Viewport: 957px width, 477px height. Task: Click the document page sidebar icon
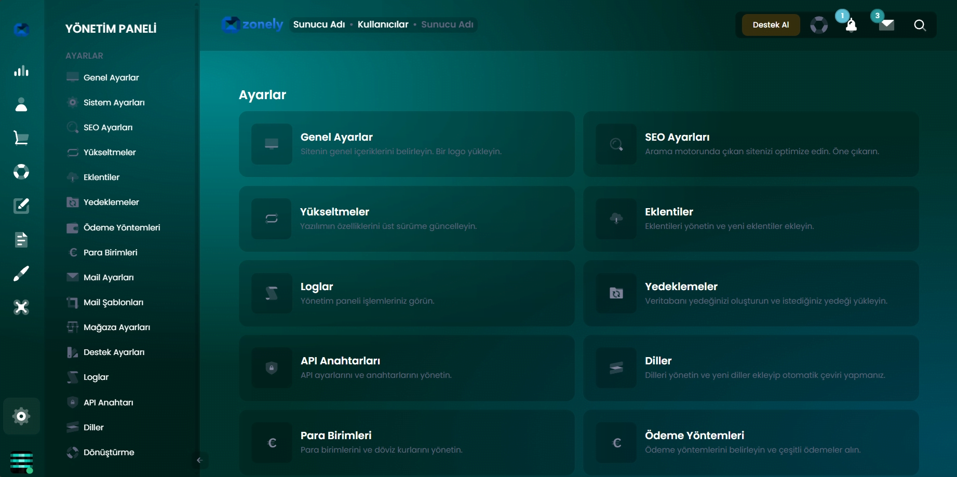(x=21, y=240)
